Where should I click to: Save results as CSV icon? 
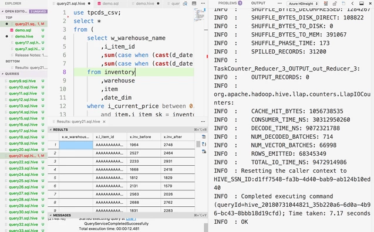pyautogui.click(x=204, y=137)
